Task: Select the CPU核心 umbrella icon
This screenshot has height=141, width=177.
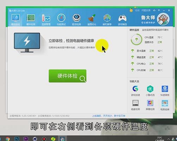Action: [x=133, y=64]
